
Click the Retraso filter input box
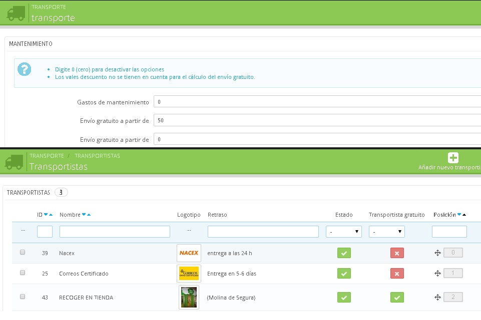click(263, 232)
